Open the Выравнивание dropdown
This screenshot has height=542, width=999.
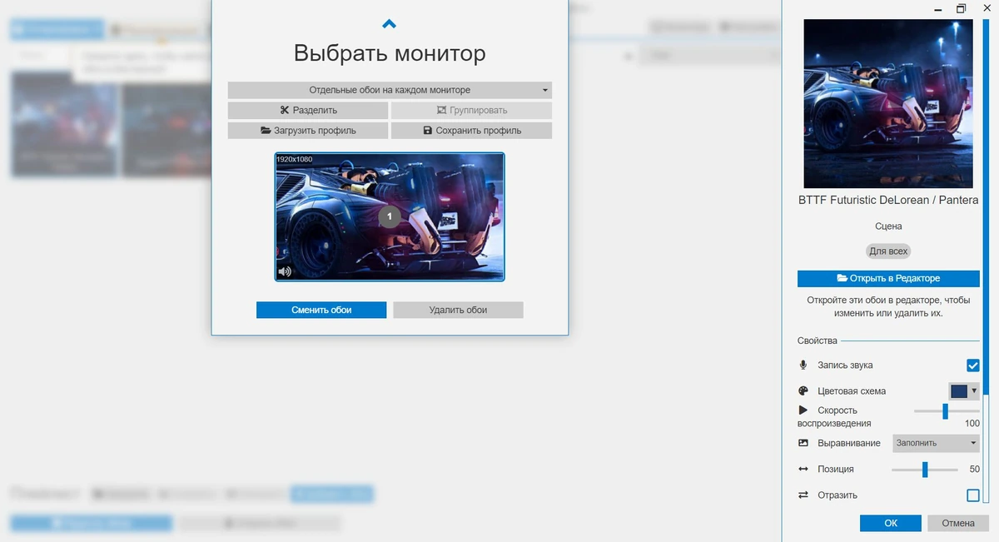936,443
